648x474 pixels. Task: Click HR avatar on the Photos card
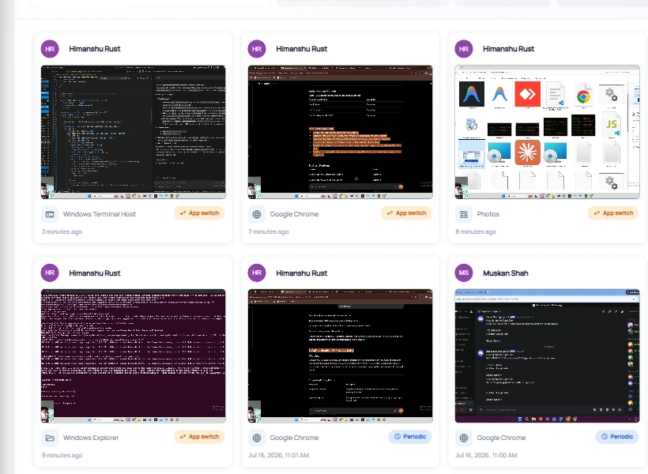[464, 49]
